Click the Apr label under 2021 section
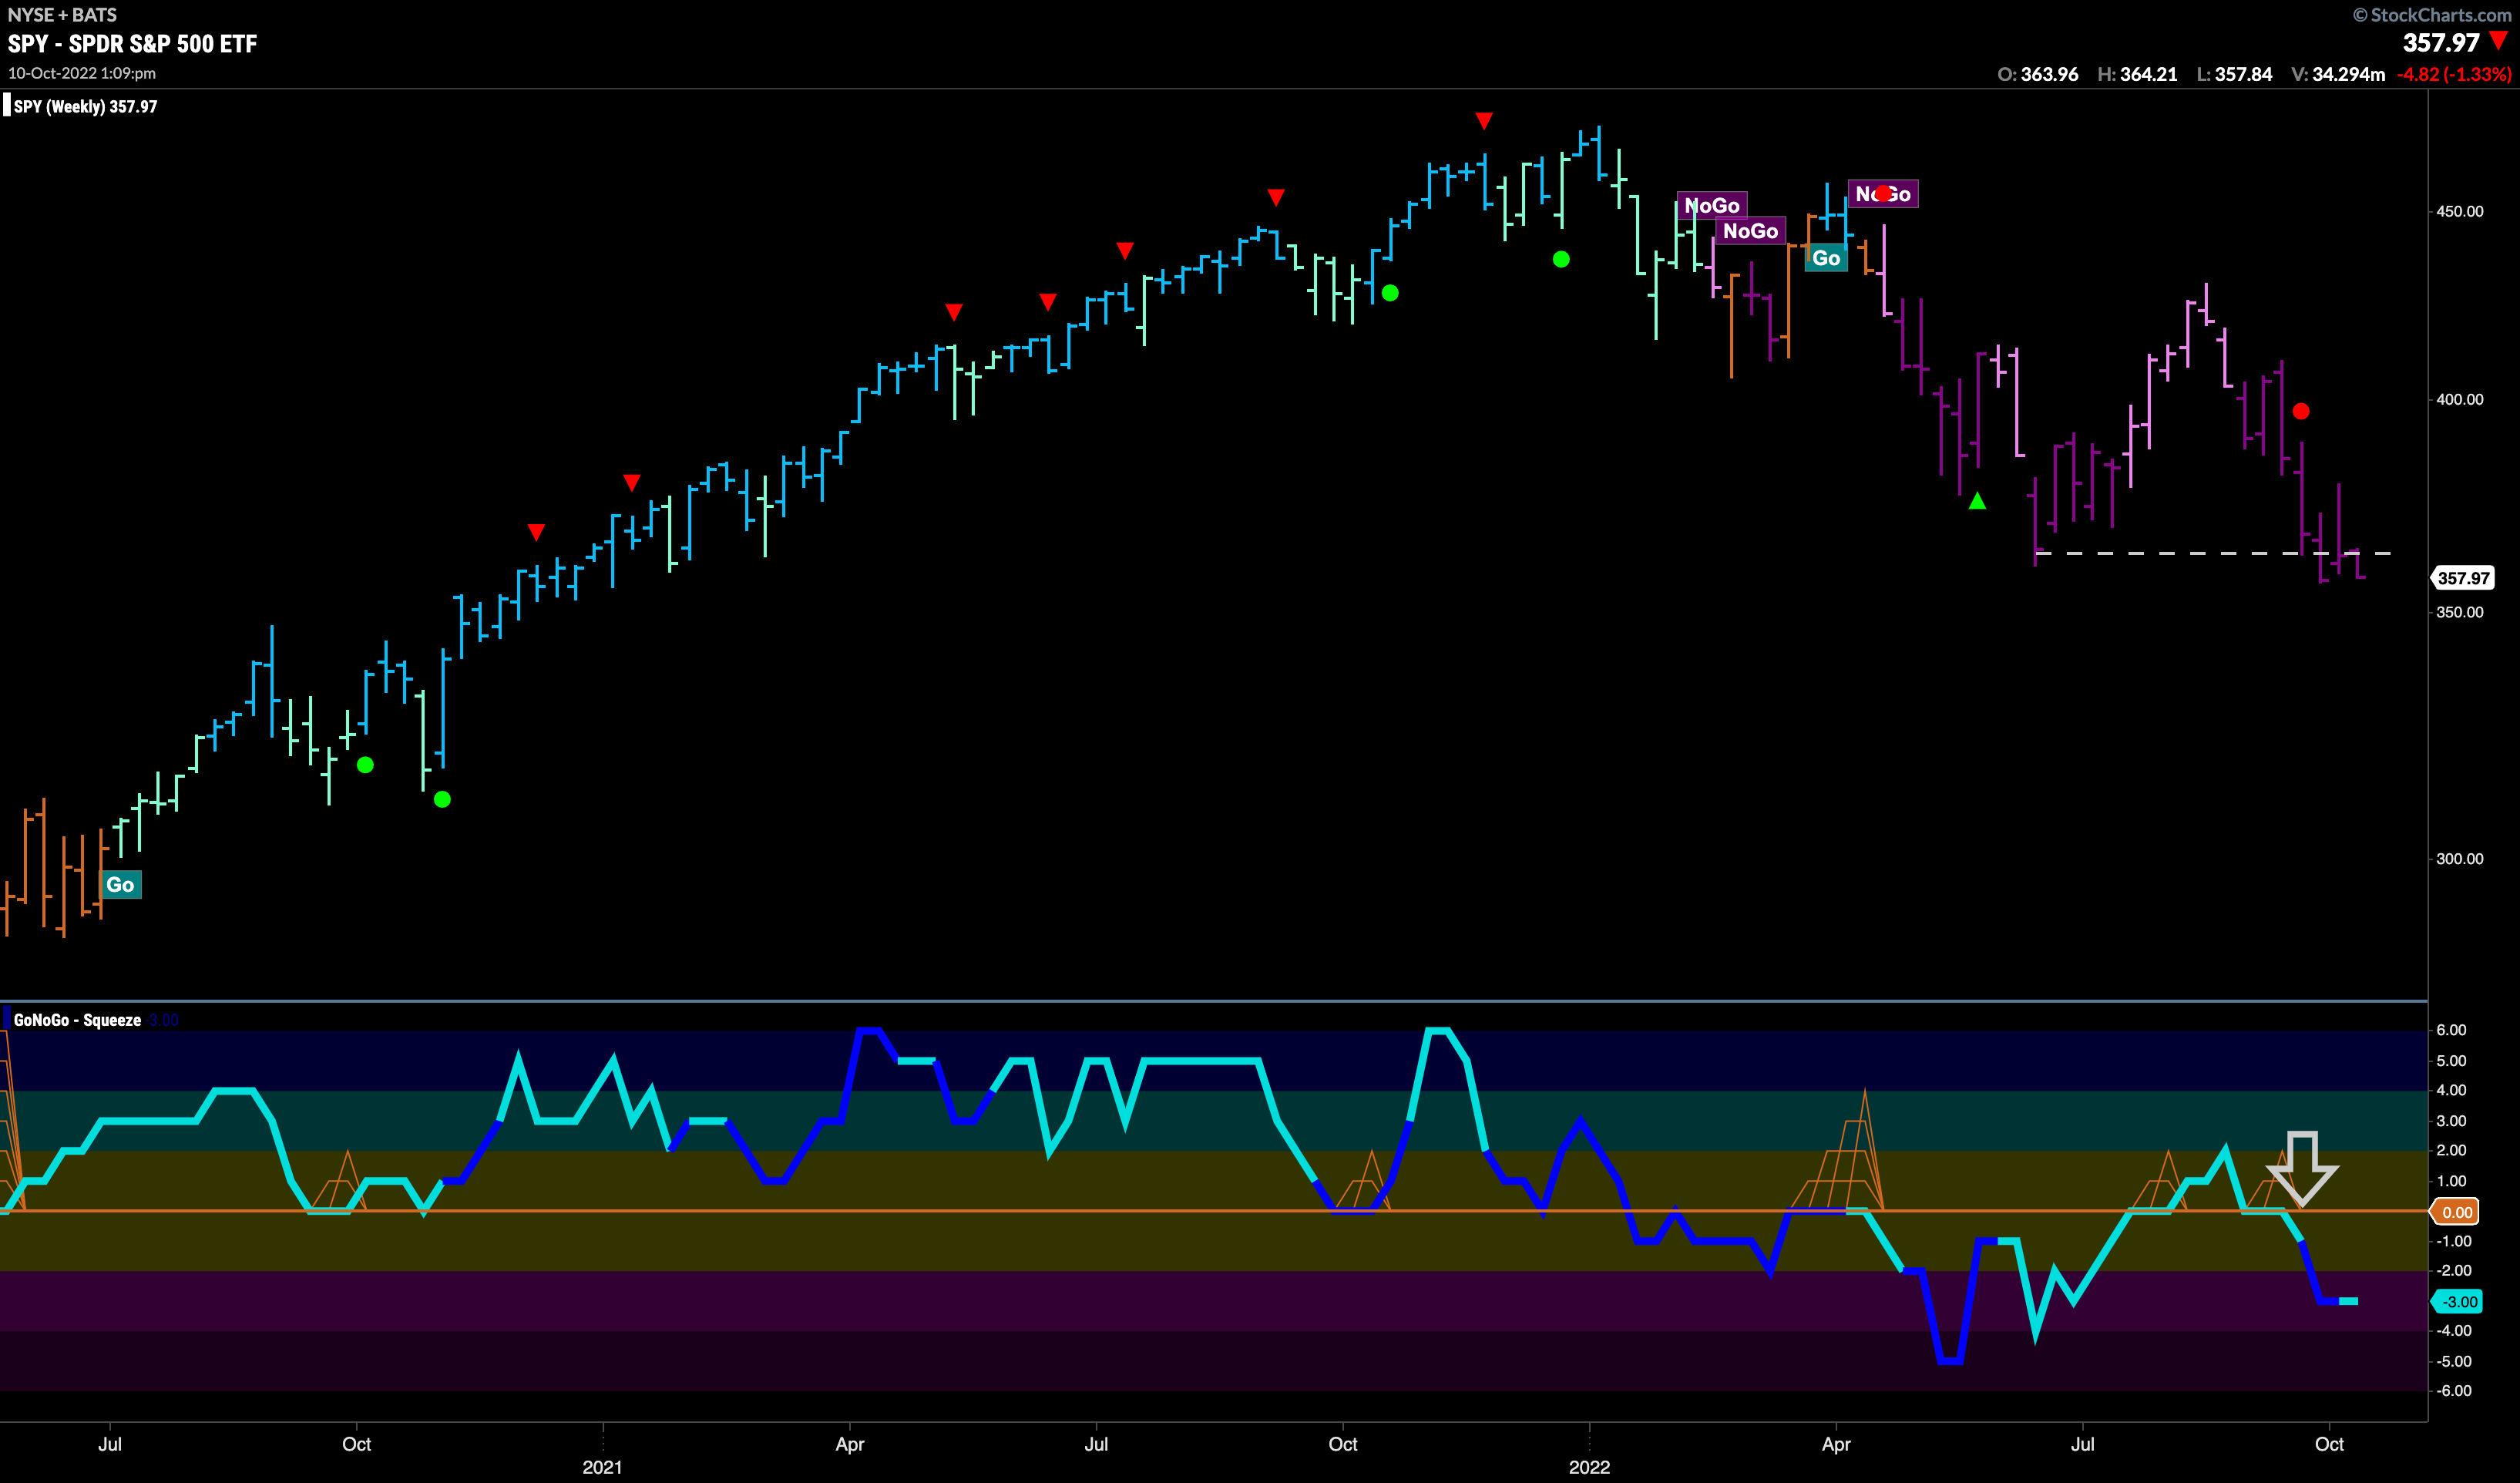 pyautogui.click(x=850, y=1444)
